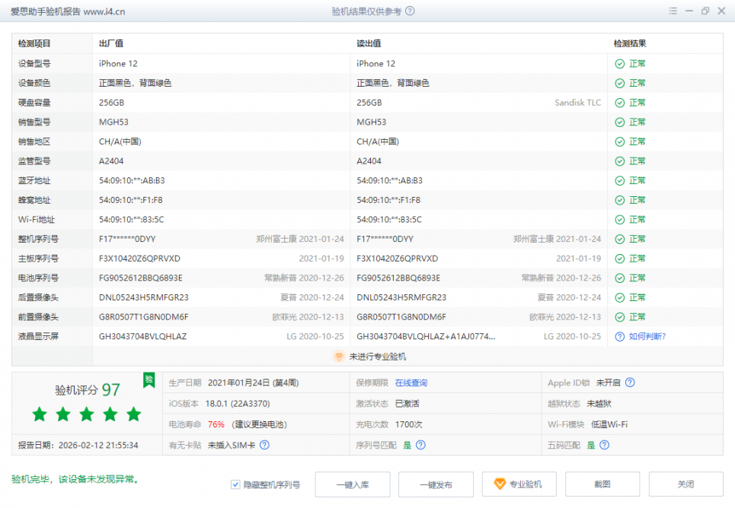735x508 pixels.
Task: Click the five-star rating display
Action: tap(87, 414)
